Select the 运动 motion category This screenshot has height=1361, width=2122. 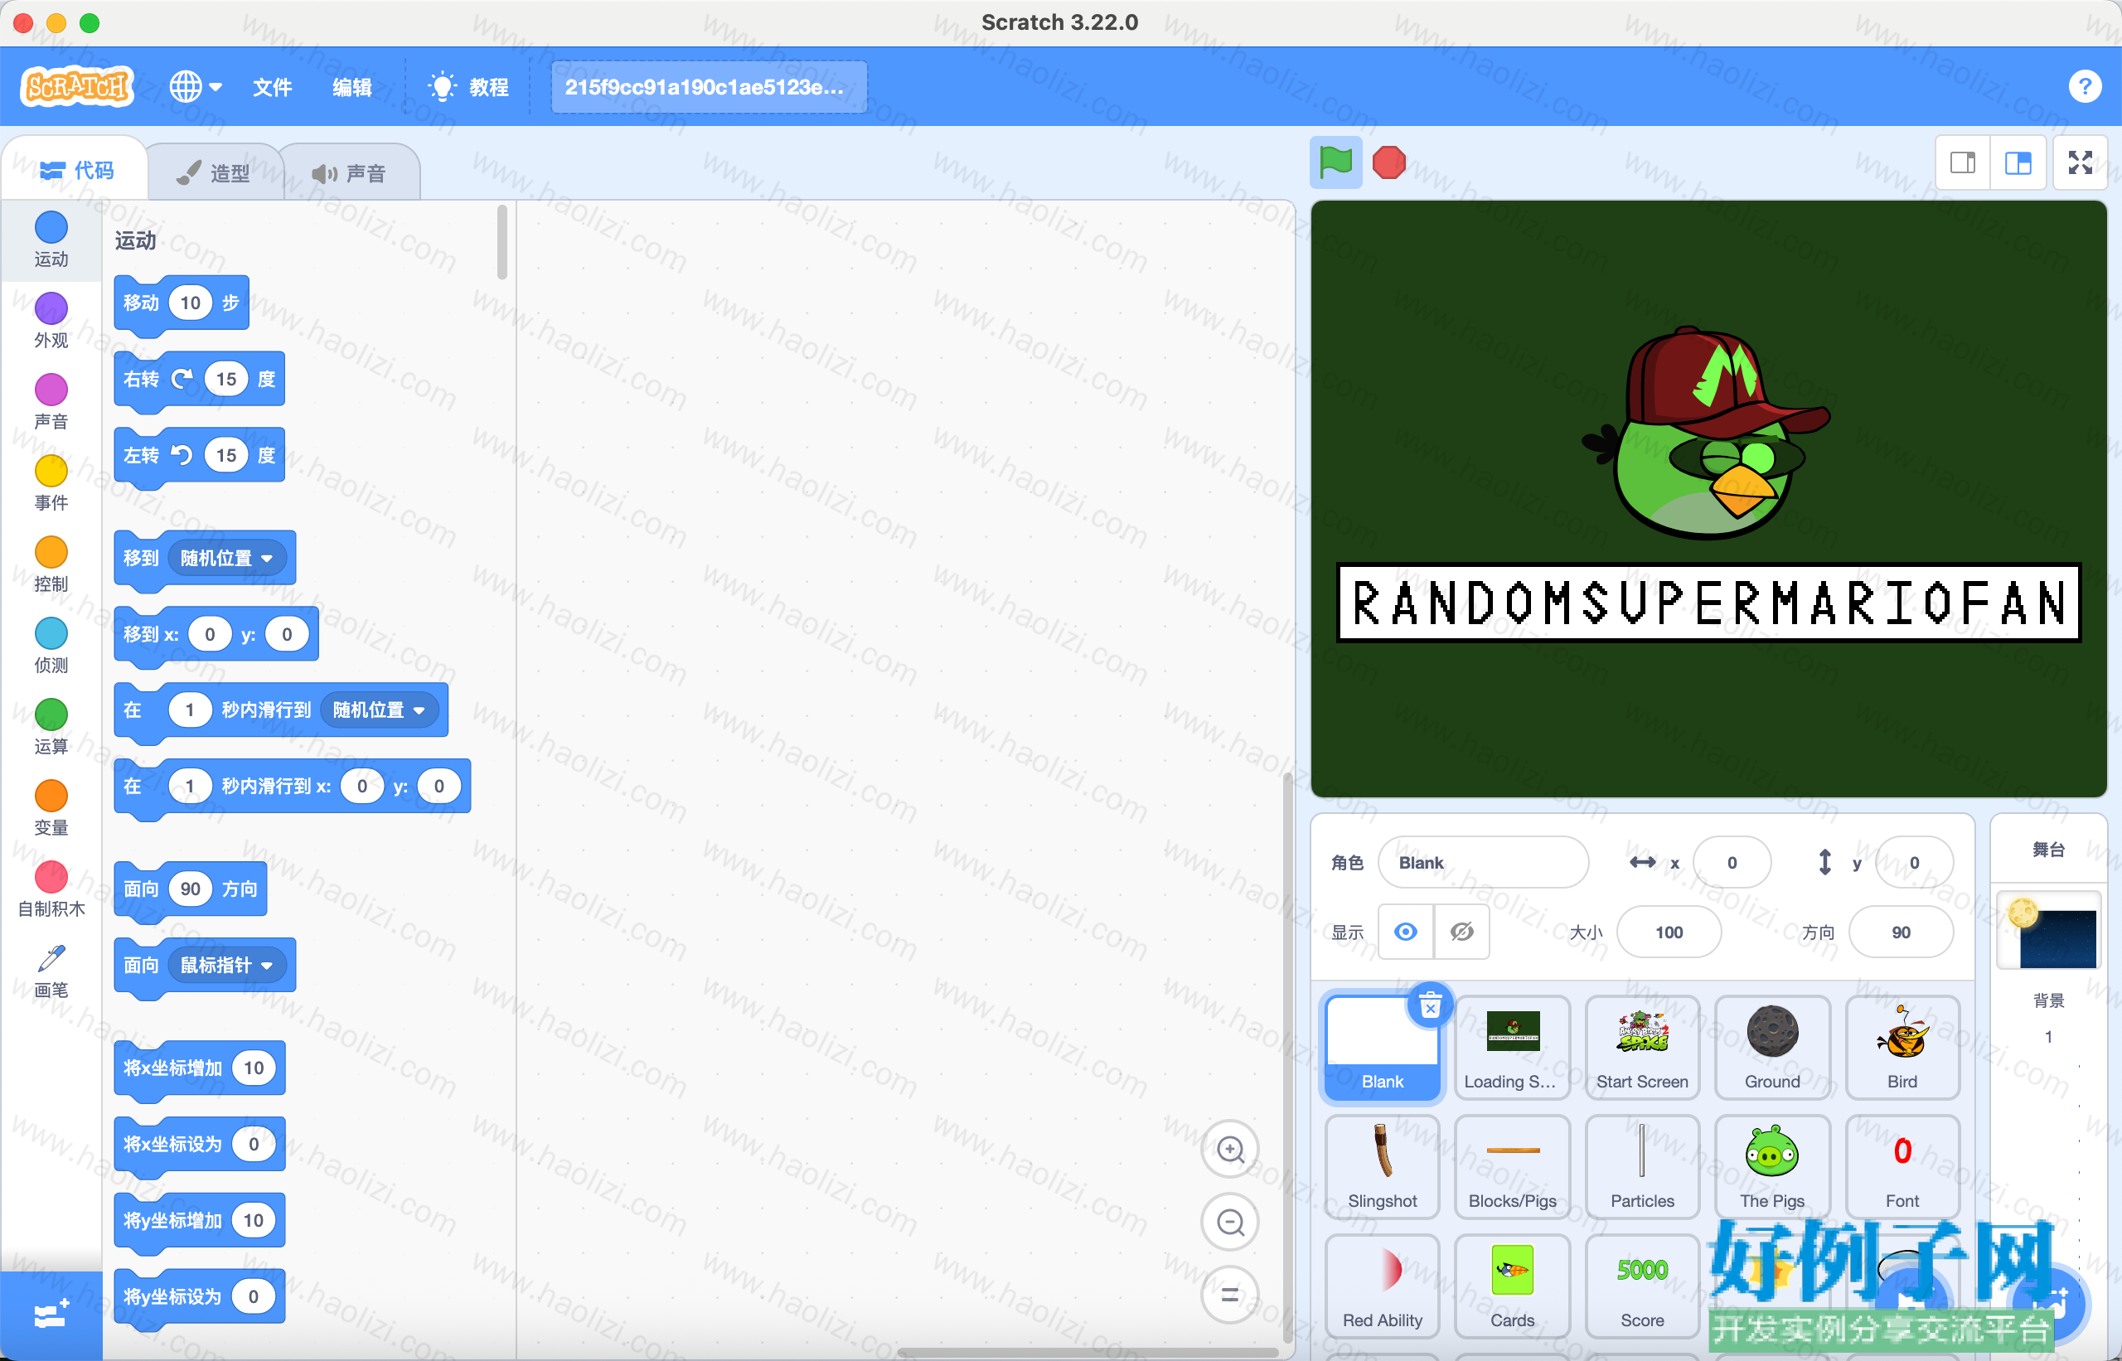[x=51, y=240]
